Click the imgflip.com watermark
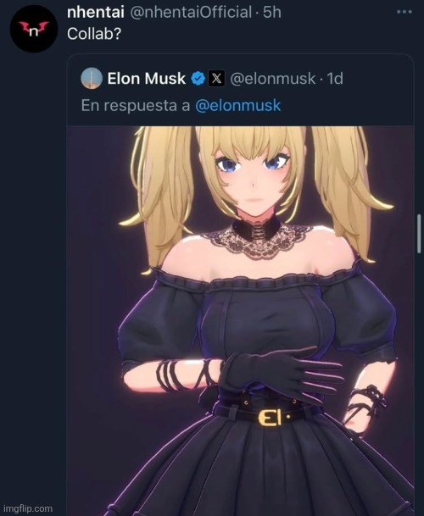Screen dimensions: 424x516 click(x=28, y=508)
